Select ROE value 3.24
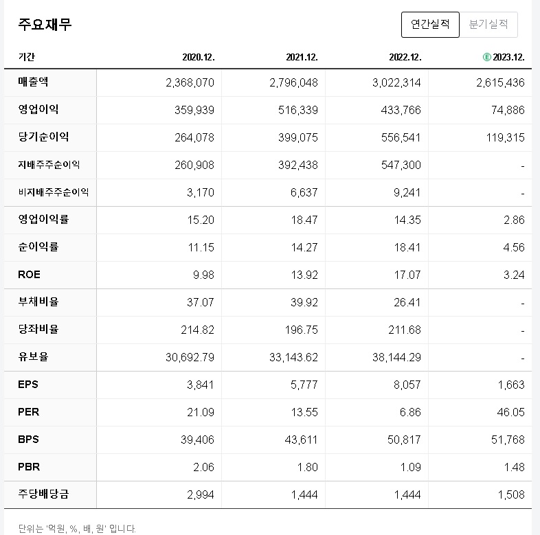The width and height of the screenshot is (540, 535). tap(514, 275)
